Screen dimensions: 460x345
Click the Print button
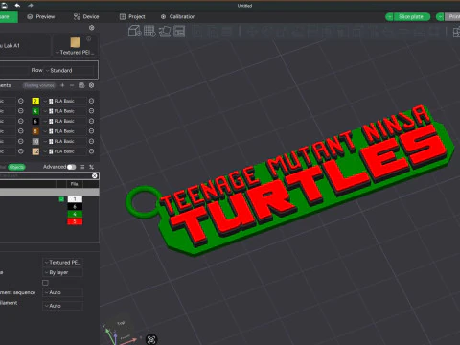pos(452,17)
